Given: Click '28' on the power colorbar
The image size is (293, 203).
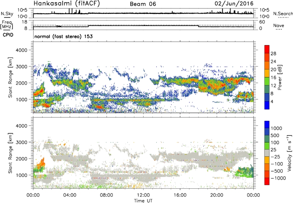Looking at the screenshot, I should [273, 53].
